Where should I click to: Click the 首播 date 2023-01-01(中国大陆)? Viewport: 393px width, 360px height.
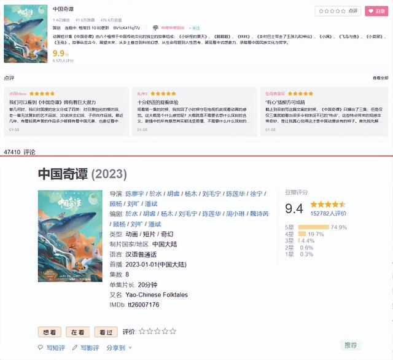click(156, 265)
